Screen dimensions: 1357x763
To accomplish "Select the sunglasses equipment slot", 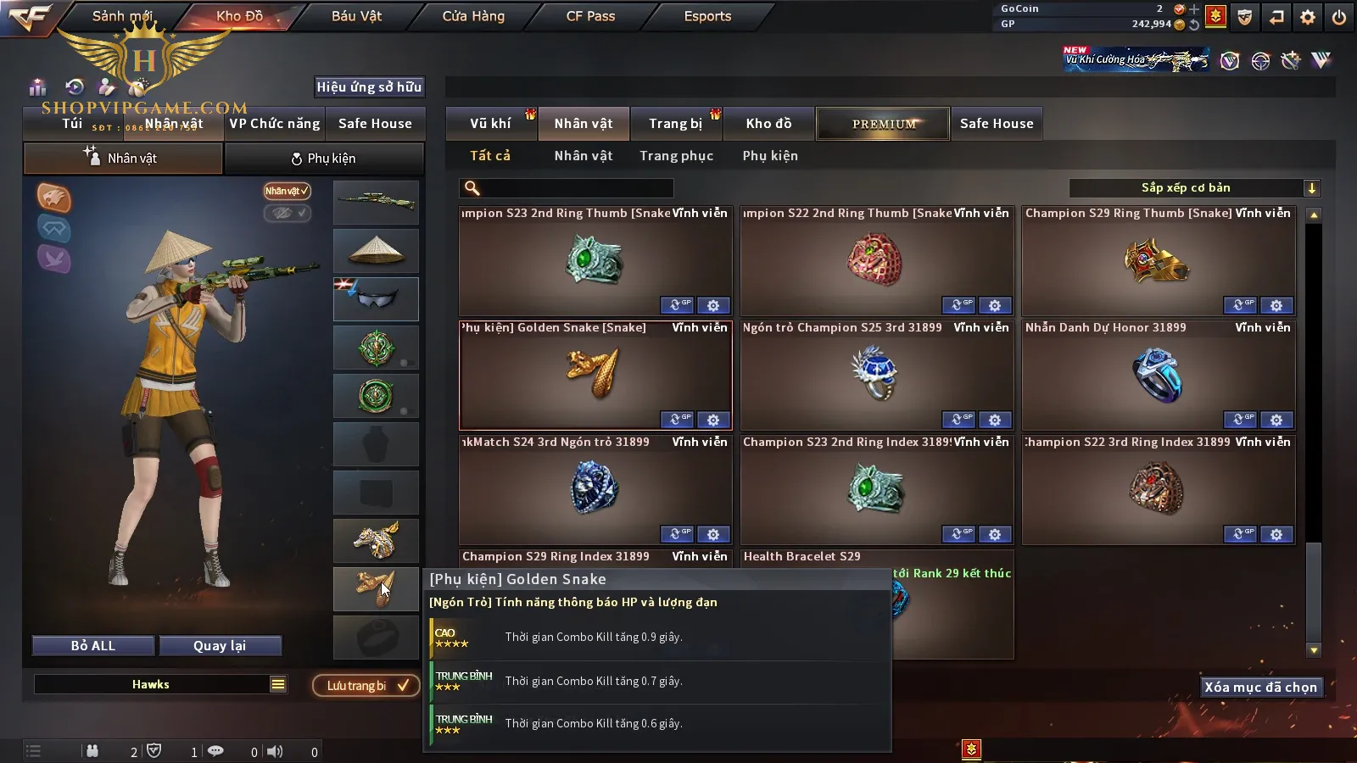I will pyautogui.click(x=376, y=299).
